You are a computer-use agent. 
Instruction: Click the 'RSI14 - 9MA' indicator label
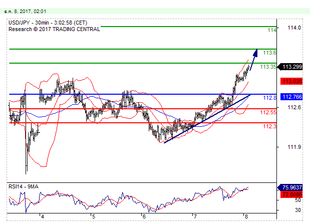point(24,186)
